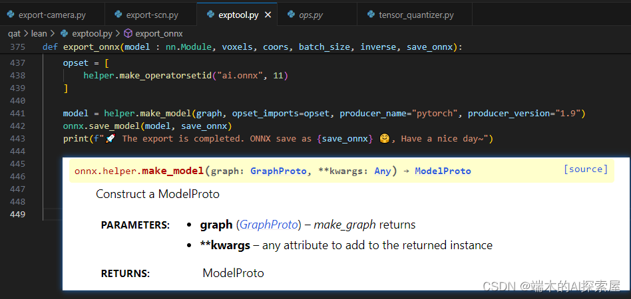Click 'save_model' call in line 442
Viewport: 631px width, 299px height.
(114, 126)
